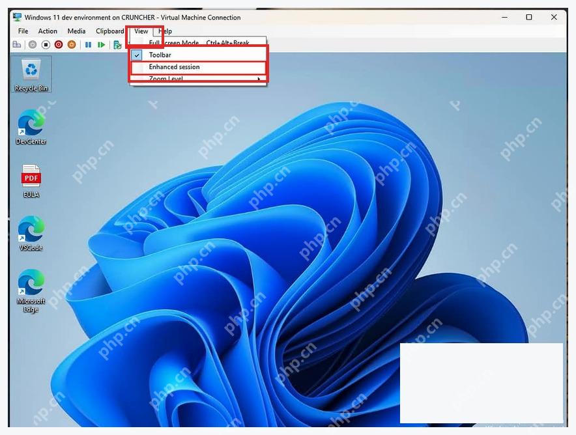Open the Clipboard menu
The height and width of the screenshot is (435, 576).
click(110, 31)
